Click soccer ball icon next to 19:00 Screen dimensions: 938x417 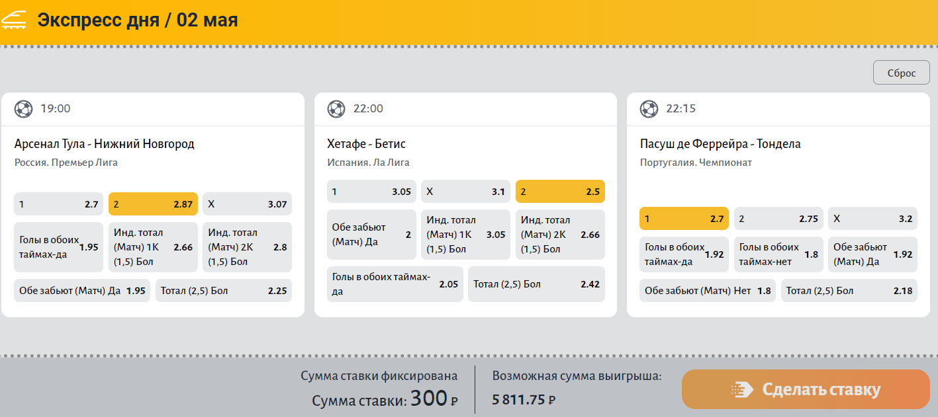23,108
